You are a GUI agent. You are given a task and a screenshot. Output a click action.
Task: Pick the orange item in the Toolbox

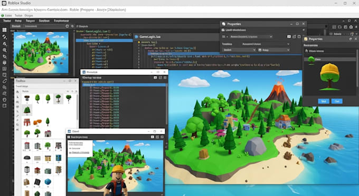[x=37, y=122]
